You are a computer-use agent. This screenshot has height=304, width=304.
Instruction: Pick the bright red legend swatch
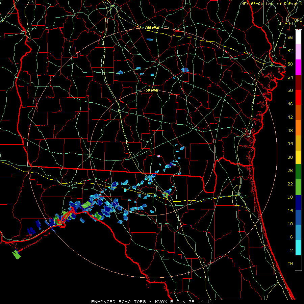(x=298, y=97)
